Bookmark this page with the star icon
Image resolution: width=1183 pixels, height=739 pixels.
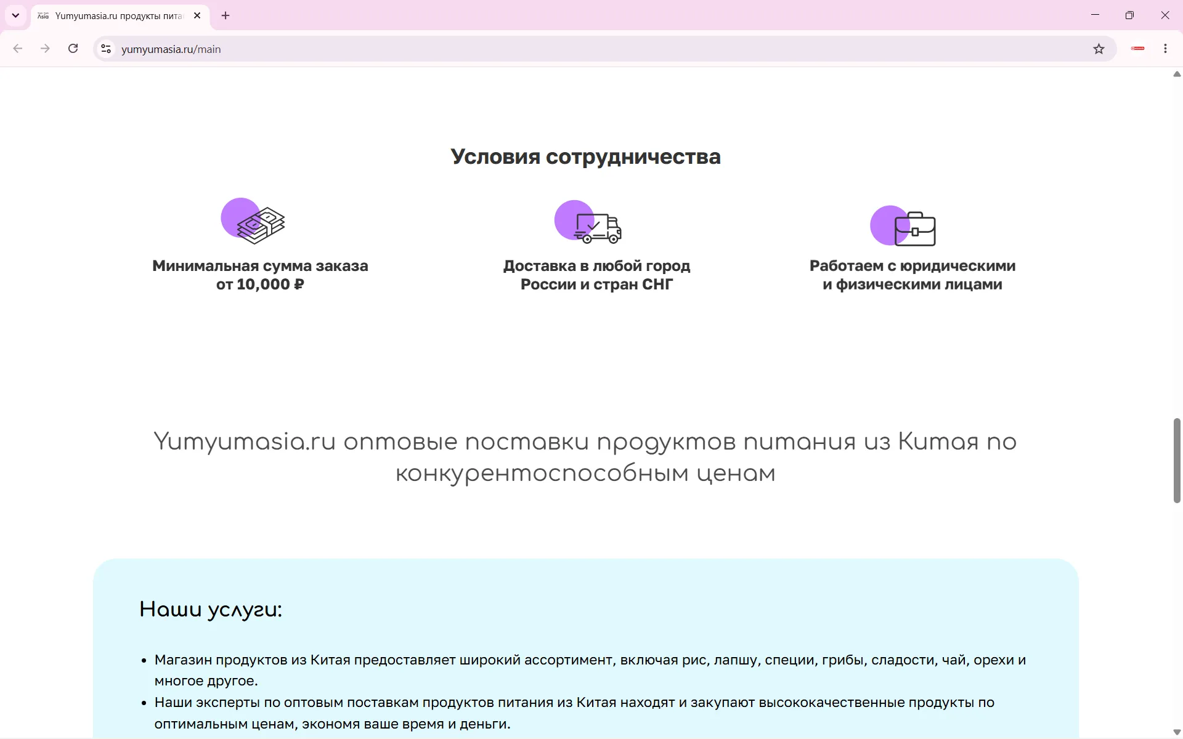(1099, 49)
